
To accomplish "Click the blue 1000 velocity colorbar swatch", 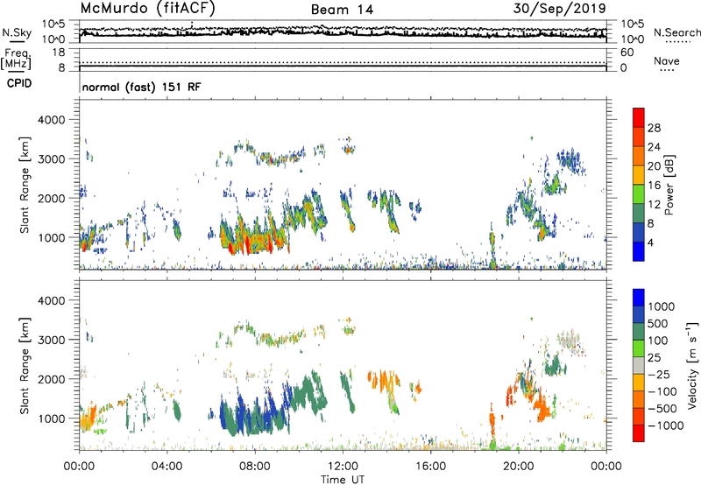I will tap(639, 298).
